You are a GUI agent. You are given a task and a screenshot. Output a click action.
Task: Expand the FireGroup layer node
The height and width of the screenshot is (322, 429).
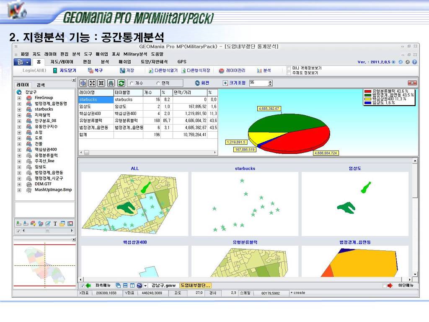click(19, 98)
